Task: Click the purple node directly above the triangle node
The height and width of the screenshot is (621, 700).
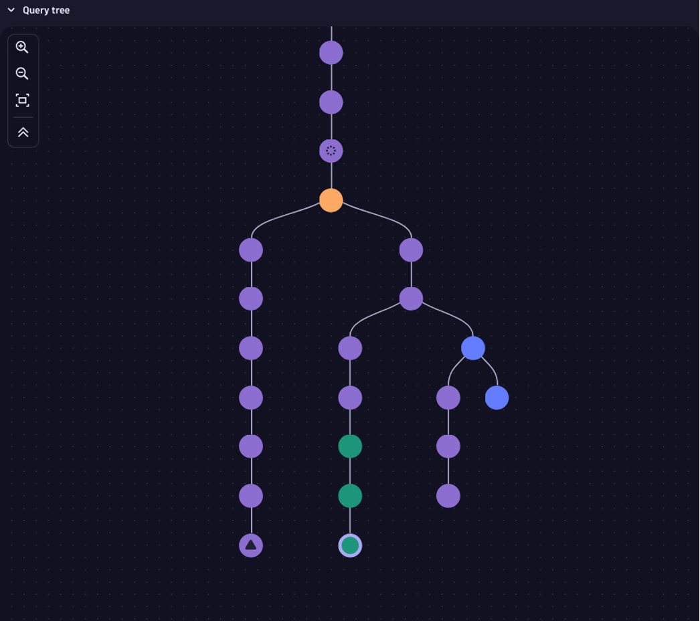Action: click(x=251, y=496)
